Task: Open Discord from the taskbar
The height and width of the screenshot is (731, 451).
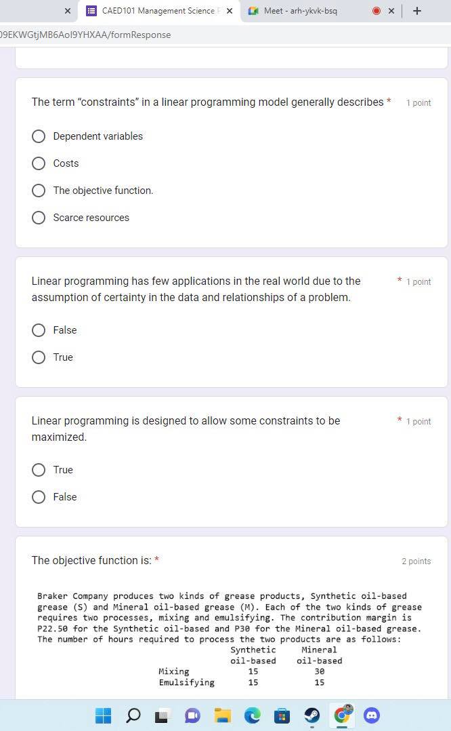Action: pyautogui.click(x=372, y=715)
